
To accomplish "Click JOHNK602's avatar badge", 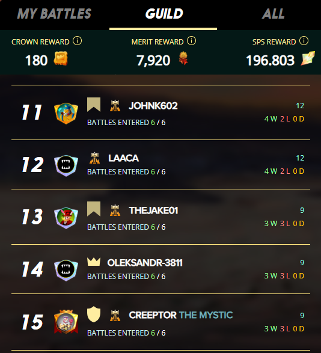I will point(66,113).
